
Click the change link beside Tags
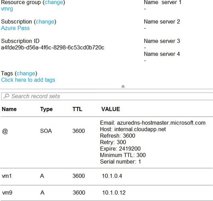[26, 73]
